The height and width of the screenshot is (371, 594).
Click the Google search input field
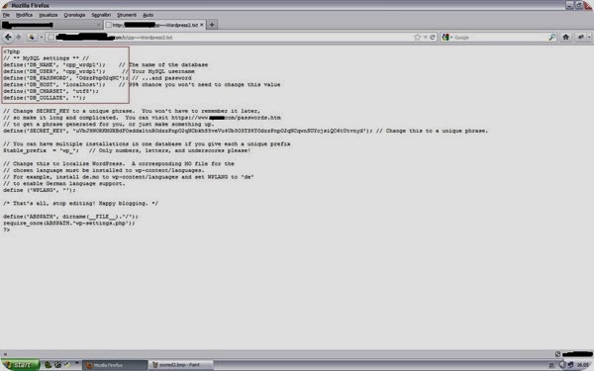coord(500,38)
